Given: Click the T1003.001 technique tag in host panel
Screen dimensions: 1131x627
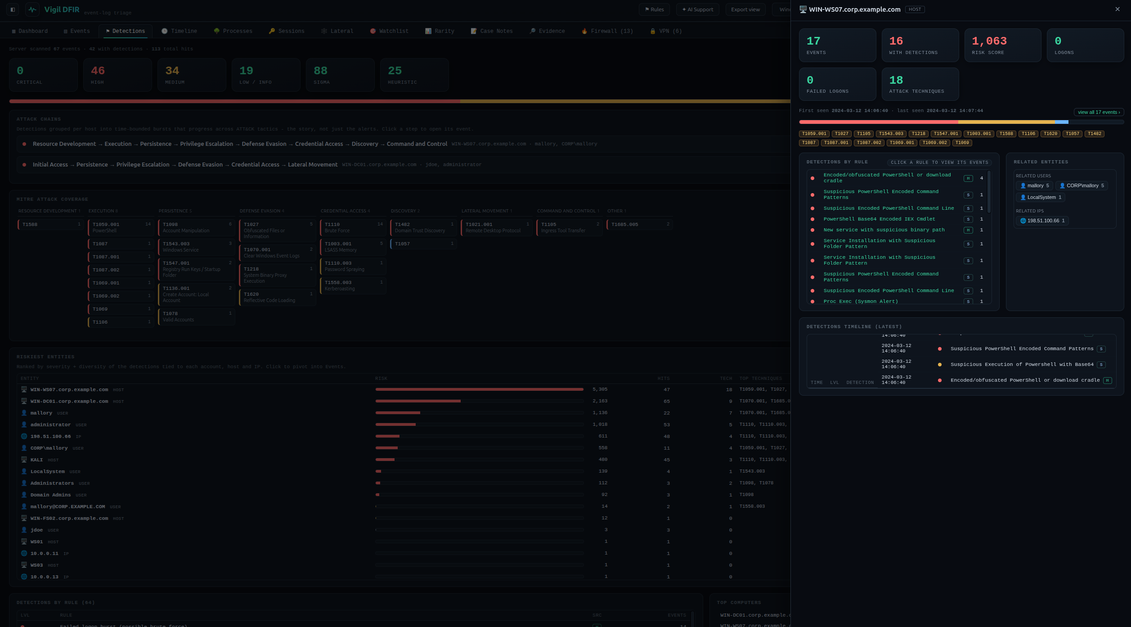Looking at the screenshot, I should click(x=979, y=134).
